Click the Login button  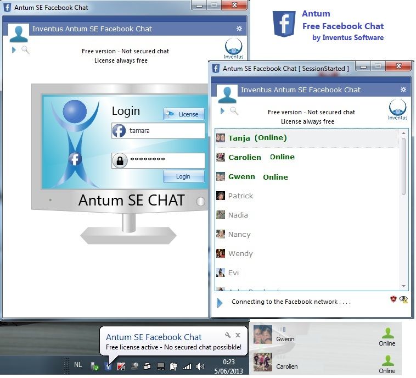(184, 176)
